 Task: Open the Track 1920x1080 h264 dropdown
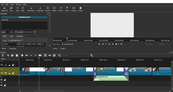[16, 40]
